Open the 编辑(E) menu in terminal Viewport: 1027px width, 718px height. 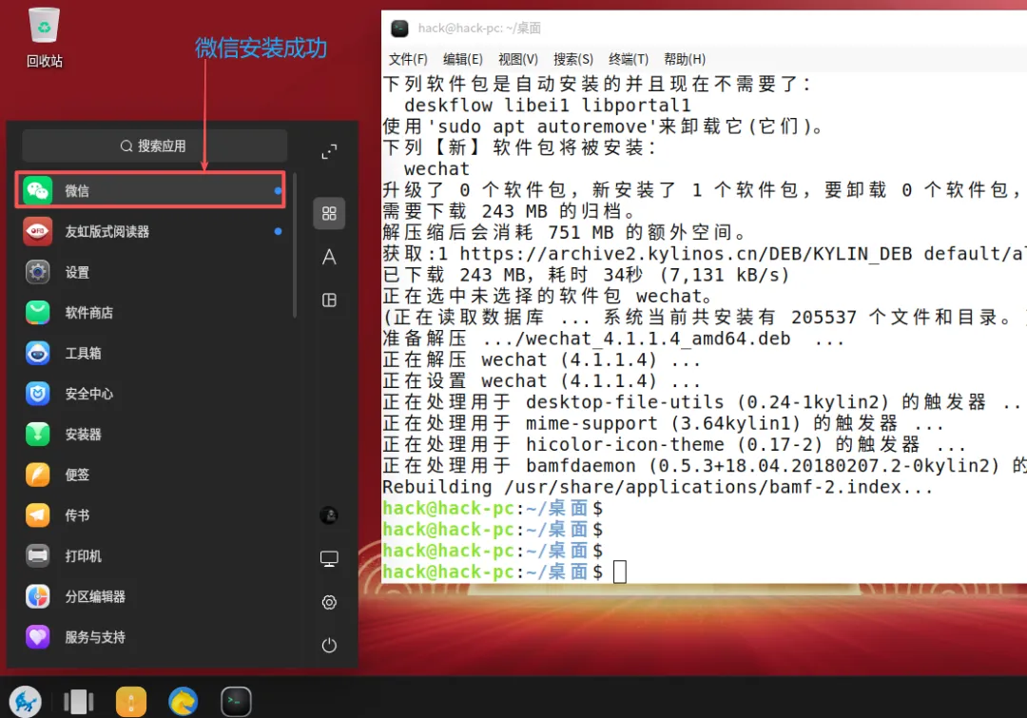pos(463,59)
